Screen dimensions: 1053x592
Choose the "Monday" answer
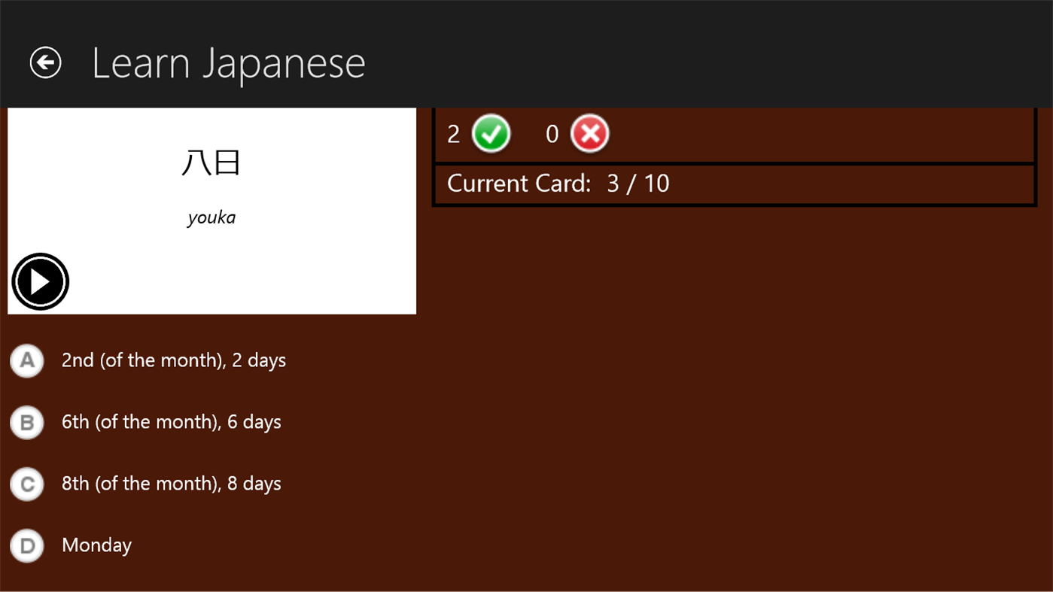coord(96,545)
